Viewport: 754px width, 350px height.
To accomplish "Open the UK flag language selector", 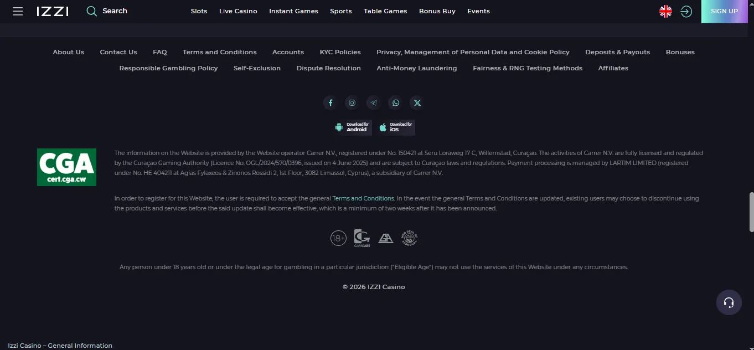I will (665, 11).
